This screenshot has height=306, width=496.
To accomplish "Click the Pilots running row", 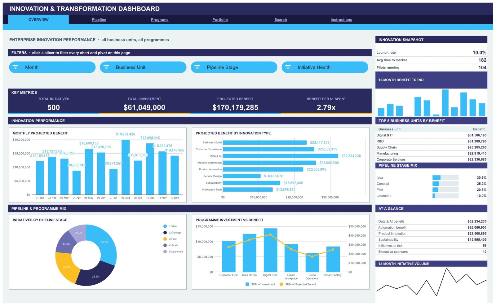I will point(431,68).
